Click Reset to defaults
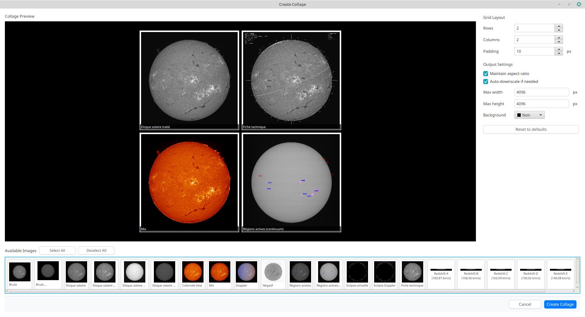 (531, 130)
